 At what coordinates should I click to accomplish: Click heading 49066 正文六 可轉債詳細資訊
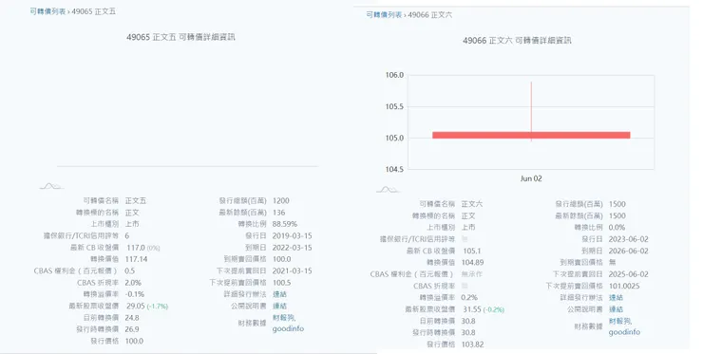point(517,40)
